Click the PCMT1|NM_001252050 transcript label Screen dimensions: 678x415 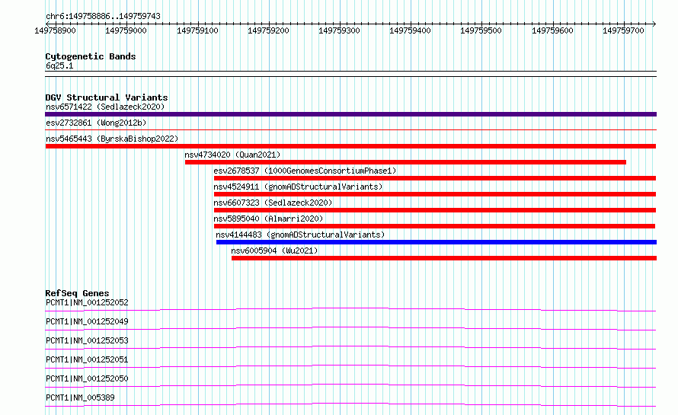click(87, 378)
